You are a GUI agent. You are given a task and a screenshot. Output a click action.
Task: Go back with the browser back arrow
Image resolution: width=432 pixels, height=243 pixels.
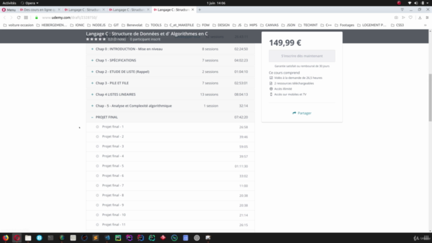pos(5,18)
